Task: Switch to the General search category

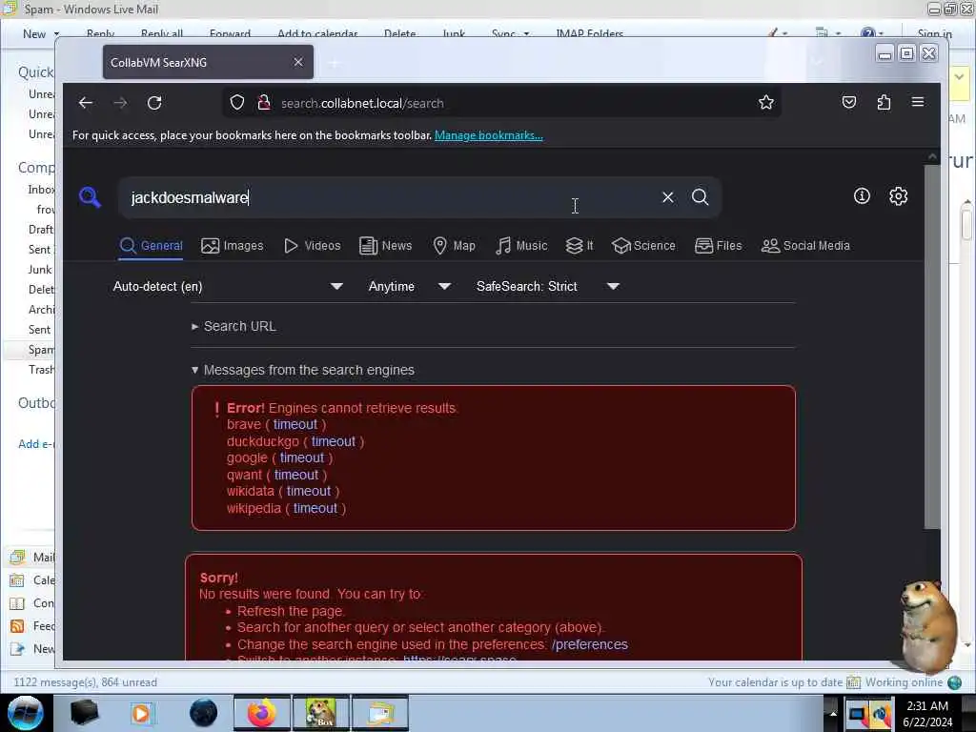Action: [x=152, y=246]
